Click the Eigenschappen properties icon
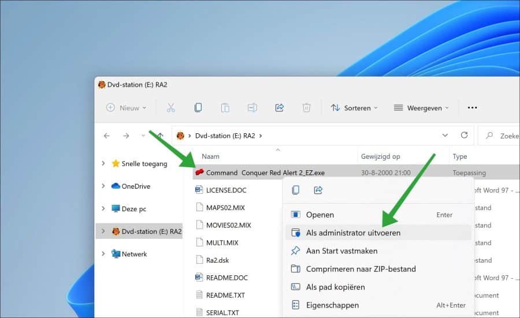 (295, 305)
